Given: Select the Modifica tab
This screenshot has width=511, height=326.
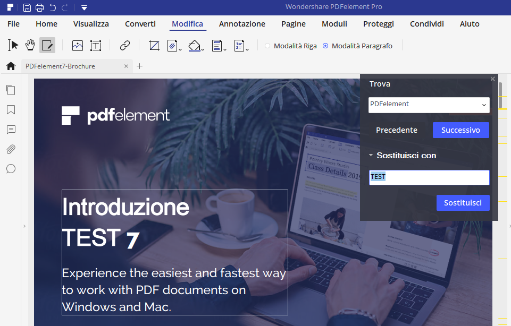Looking at the screenshot, I should [187, 24].
